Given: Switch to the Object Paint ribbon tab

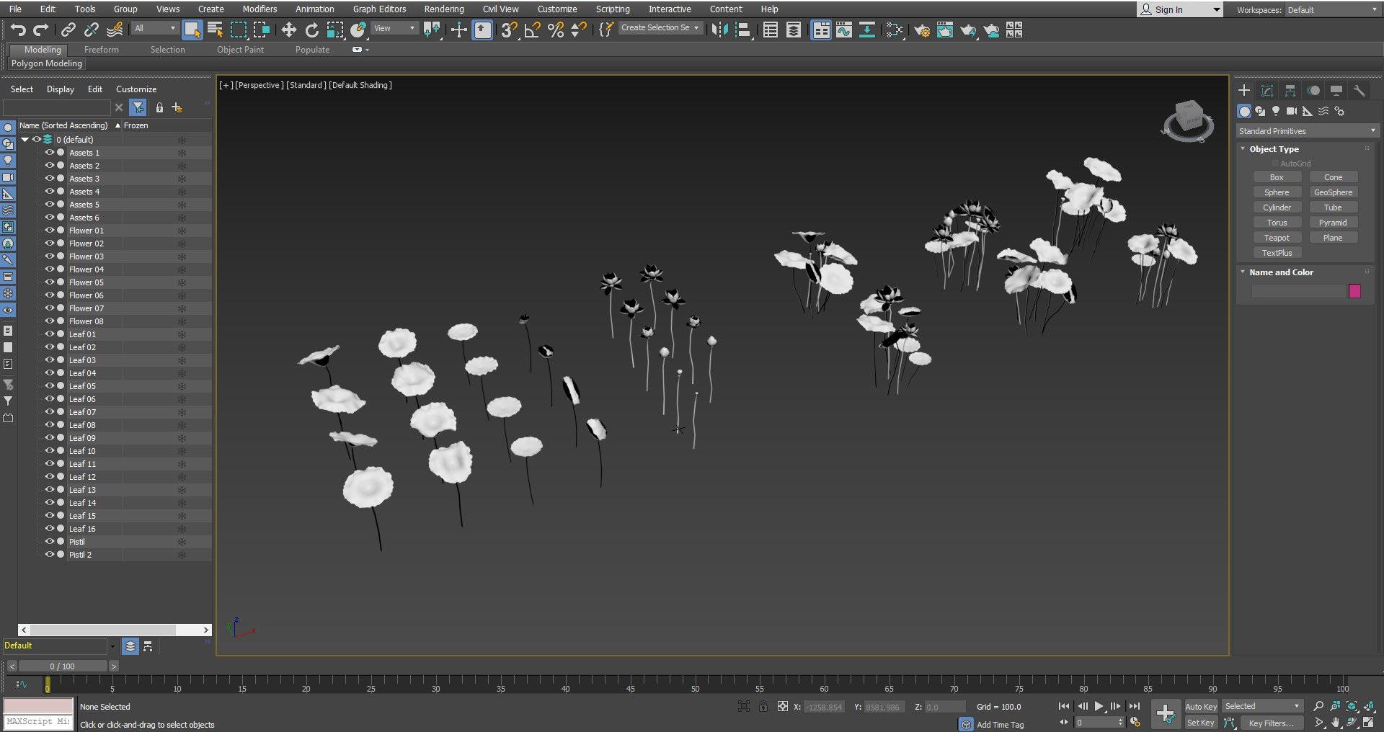Looking at the screenshot, I should 240,50.
